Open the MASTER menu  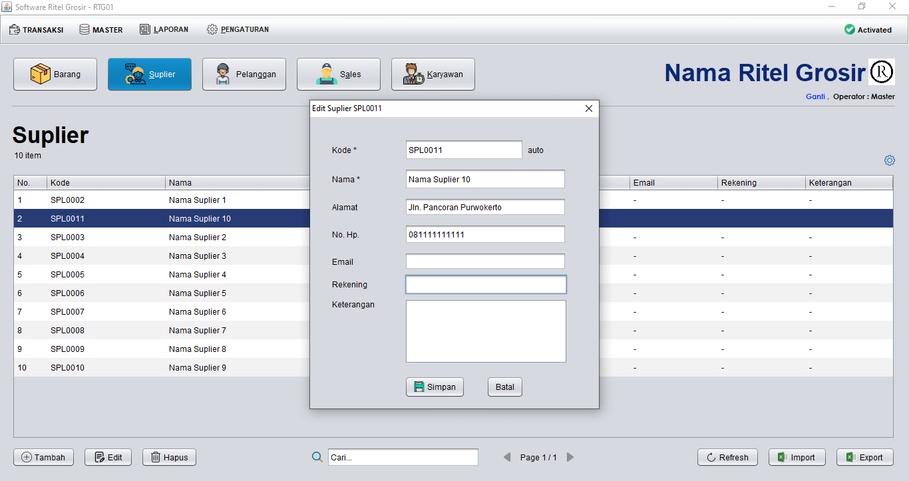pos(101,29)
